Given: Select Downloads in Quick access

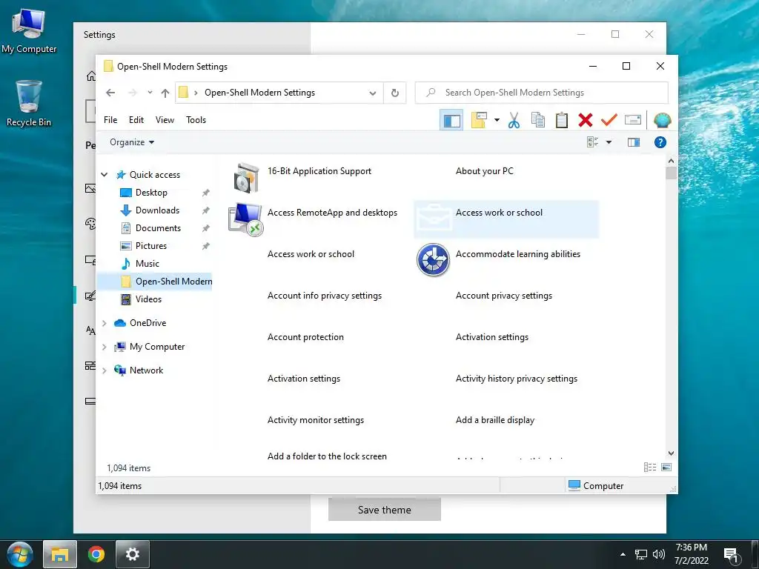Looking at the screenshot, I should tap(157, 210).
